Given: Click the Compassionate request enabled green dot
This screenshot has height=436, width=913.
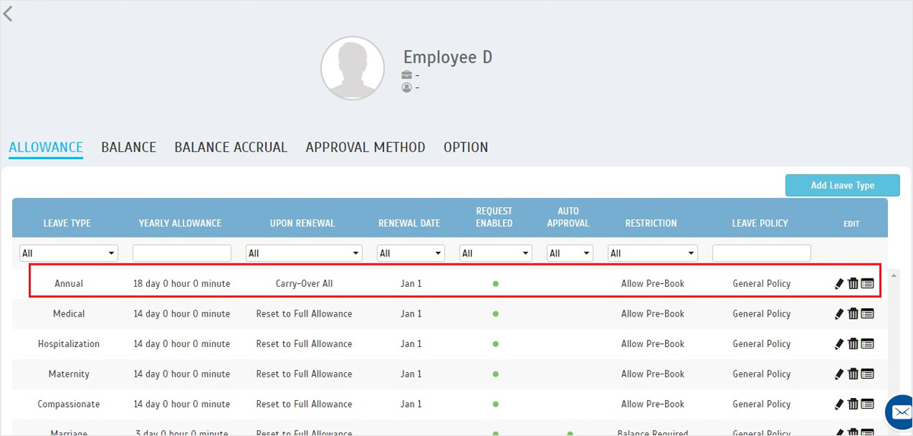Looking at the screenshot, I should tap(495, 404).
